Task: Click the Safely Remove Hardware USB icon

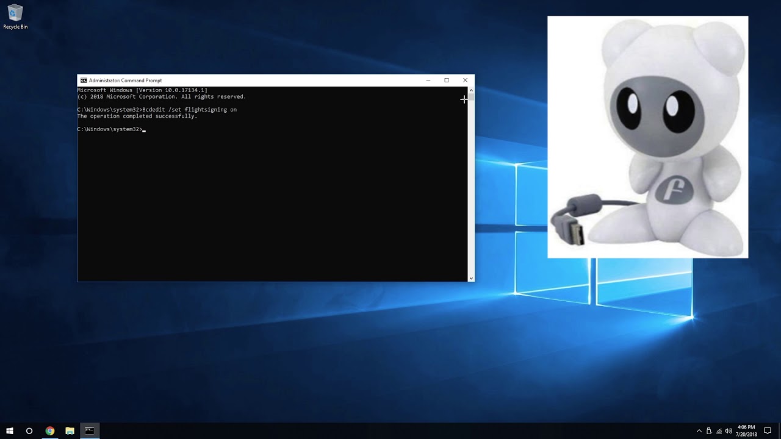Action: [708, 431]
